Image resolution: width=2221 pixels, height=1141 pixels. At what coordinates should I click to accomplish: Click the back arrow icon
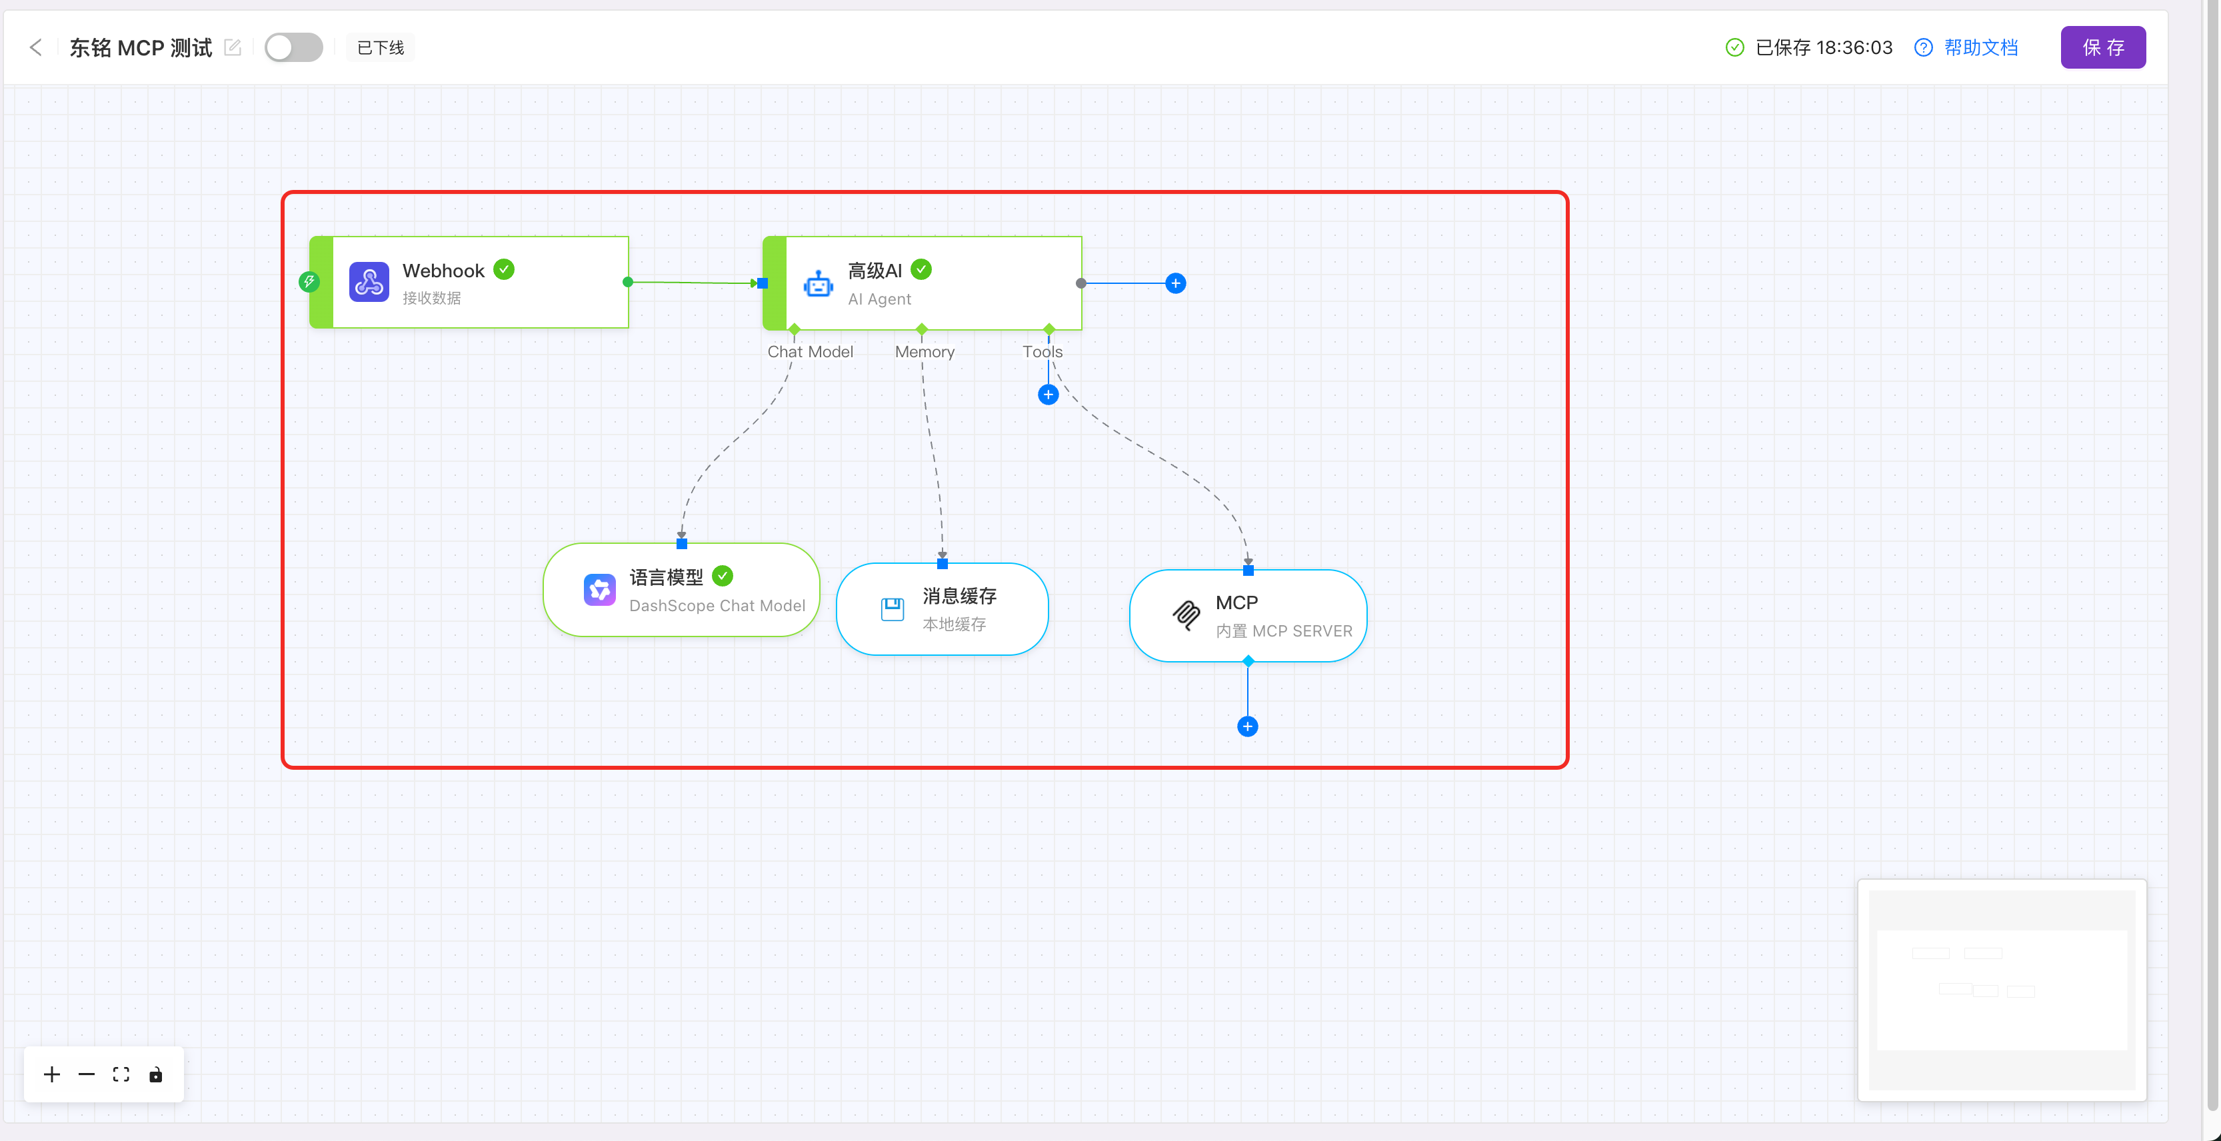(35, 47)
